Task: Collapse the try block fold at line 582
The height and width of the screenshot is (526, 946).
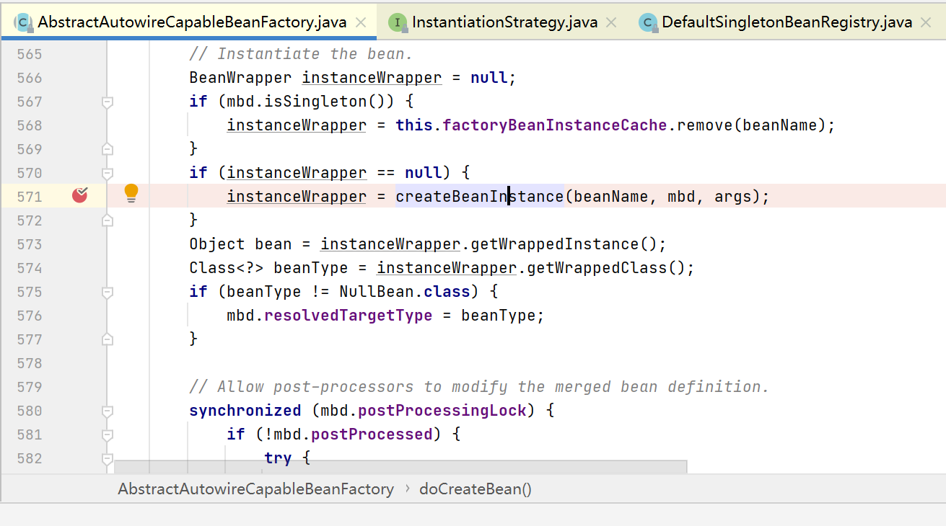Action: [x=107, y=459]
